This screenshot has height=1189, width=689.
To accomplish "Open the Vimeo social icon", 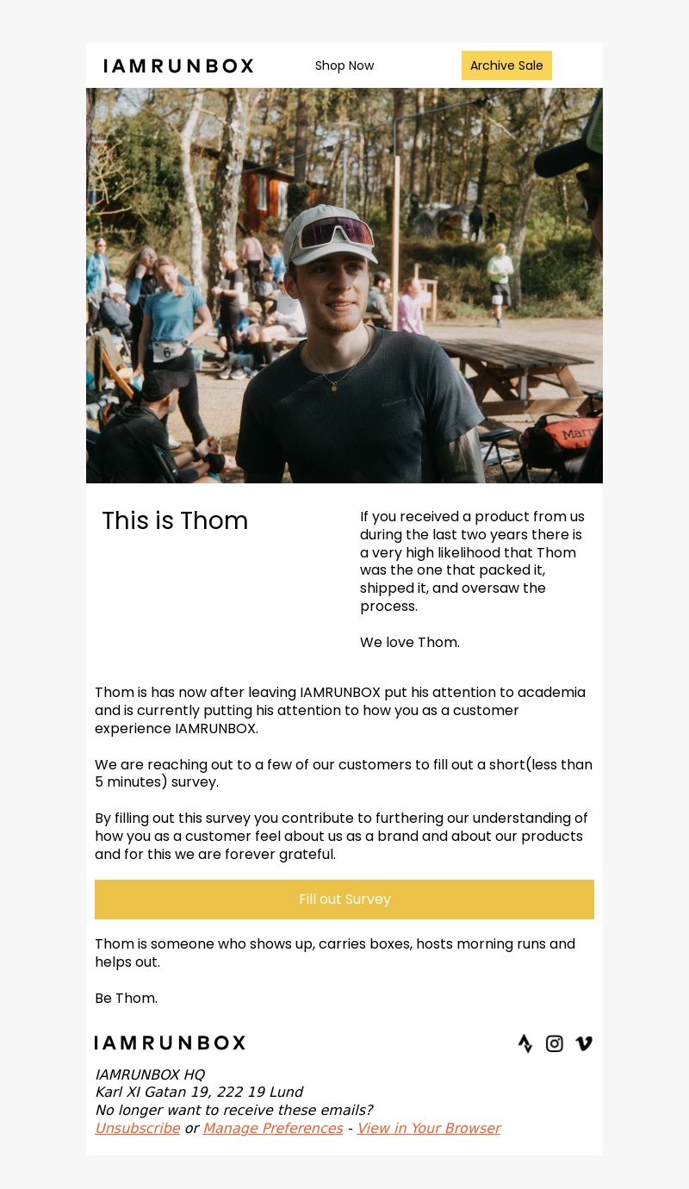I will (x=584, y=1043).
